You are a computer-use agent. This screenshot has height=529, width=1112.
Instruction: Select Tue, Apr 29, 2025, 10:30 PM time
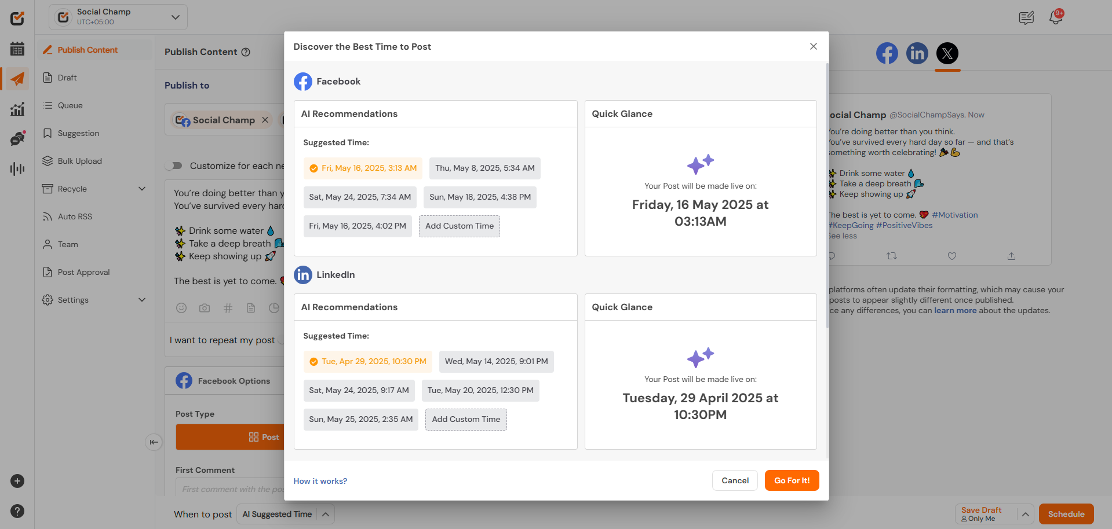pyautogui.click(x=368, y=362)
